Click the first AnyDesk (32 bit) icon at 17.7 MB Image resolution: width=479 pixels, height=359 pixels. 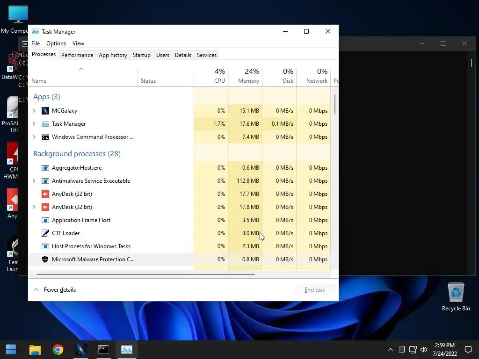(x=45, y=194)
